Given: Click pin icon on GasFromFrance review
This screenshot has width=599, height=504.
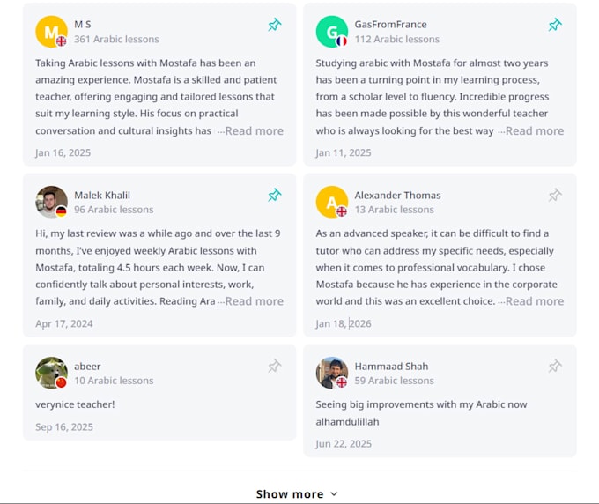Looking at the screenshot, I should [555, 25].
